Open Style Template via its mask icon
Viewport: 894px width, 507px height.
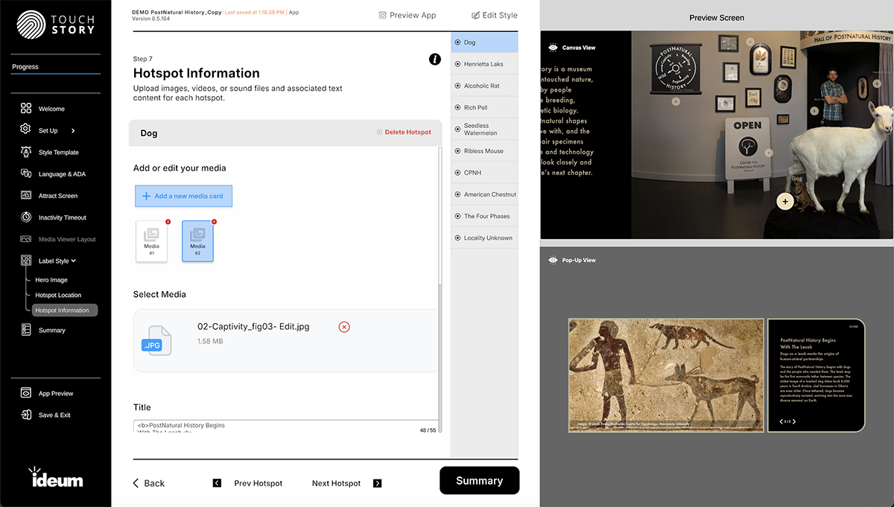pyautogui.click(x=25, y=152)
